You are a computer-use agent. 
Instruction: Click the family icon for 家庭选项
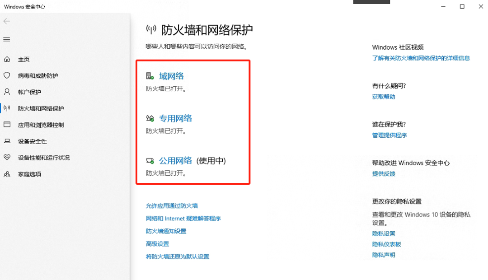point(7,174)
